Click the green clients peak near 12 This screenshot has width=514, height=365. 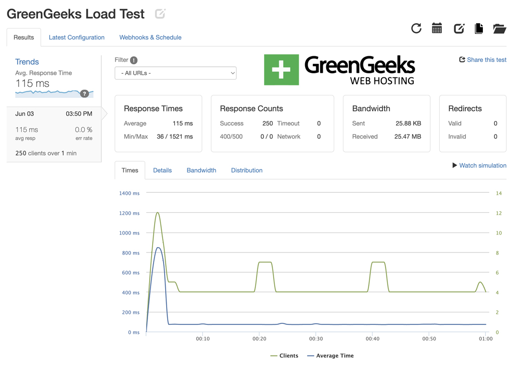pyautogui.click(x=158, y=213)
